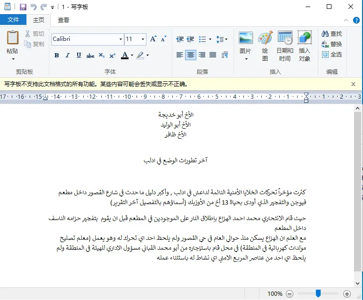Insert date and time via calendar icon
Image resolution: width=363 pixels, height=300 pixels.
(x=285, y=39)
